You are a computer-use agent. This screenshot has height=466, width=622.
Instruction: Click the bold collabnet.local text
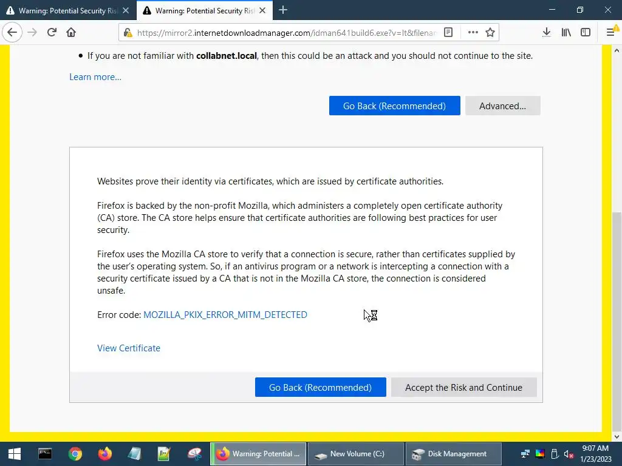[227, 56]
